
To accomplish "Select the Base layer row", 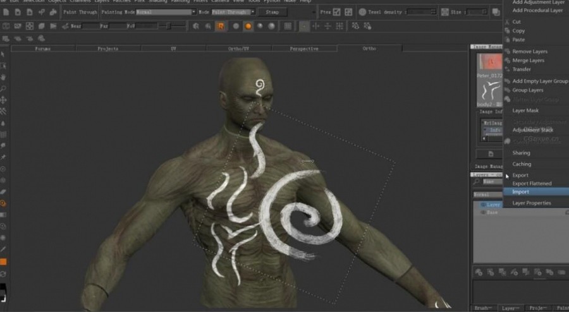I will point(521,212).
